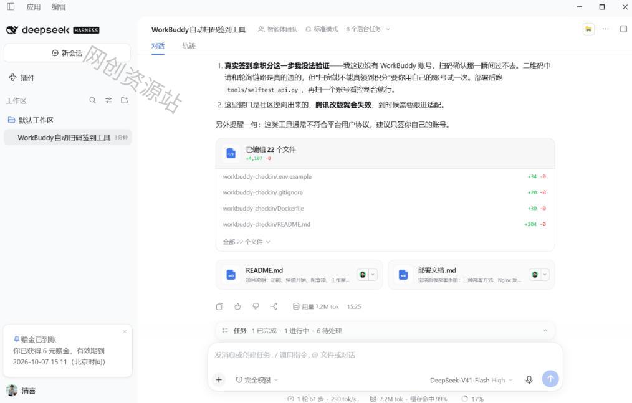Screen dimensions: 632x403
Task: Click the 缓存命中 99% status entry
Action: pos(428,399)
